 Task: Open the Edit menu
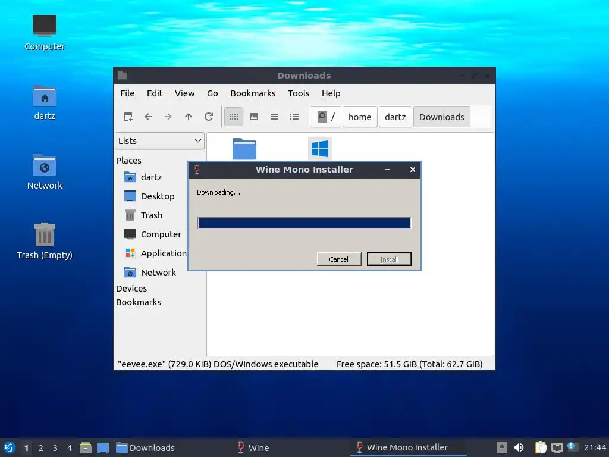coord(155,93)
